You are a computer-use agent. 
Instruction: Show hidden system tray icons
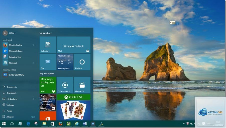point(184,124)
